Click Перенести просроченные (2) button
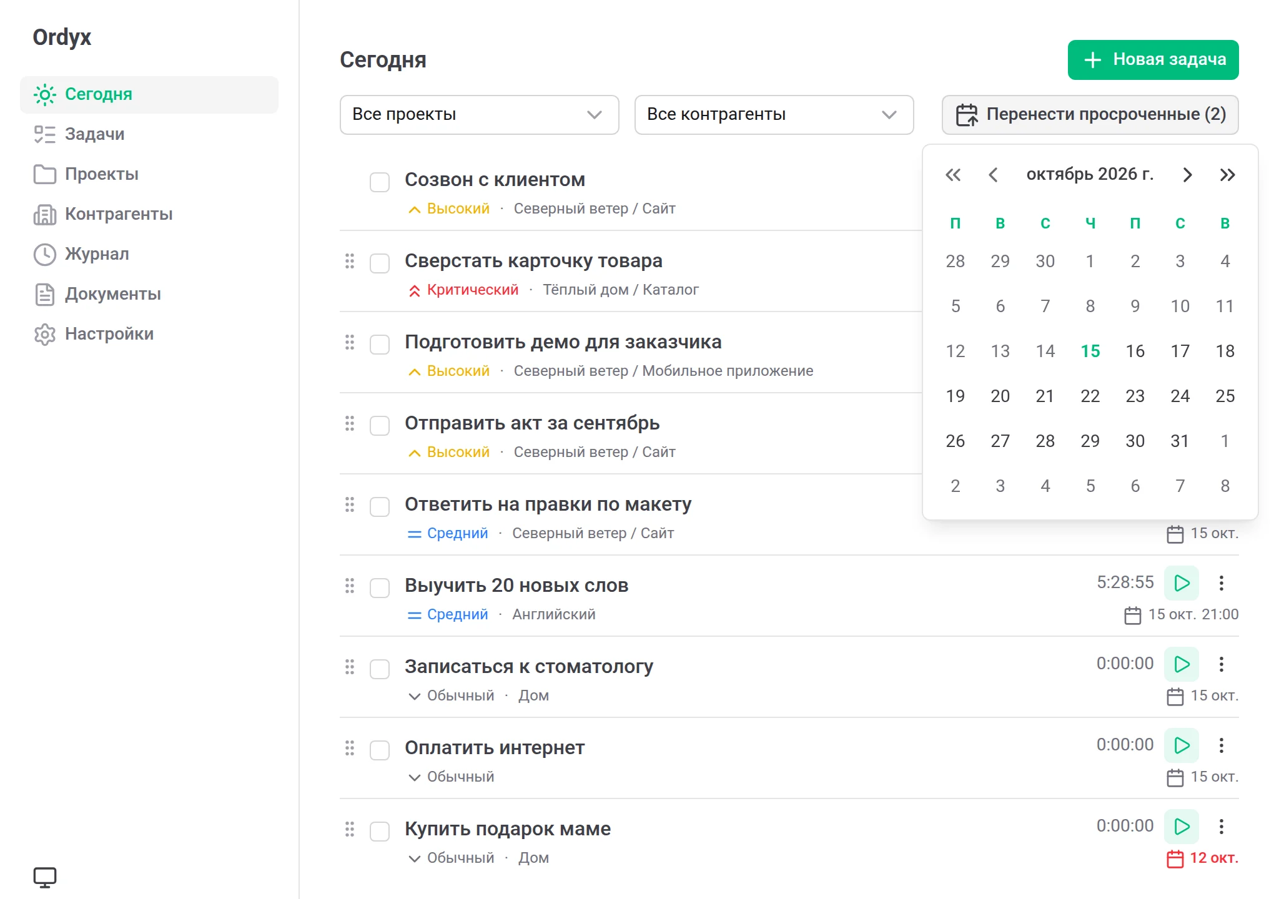The height and width of the screenshot is (899, 1279). point(1090,115)
